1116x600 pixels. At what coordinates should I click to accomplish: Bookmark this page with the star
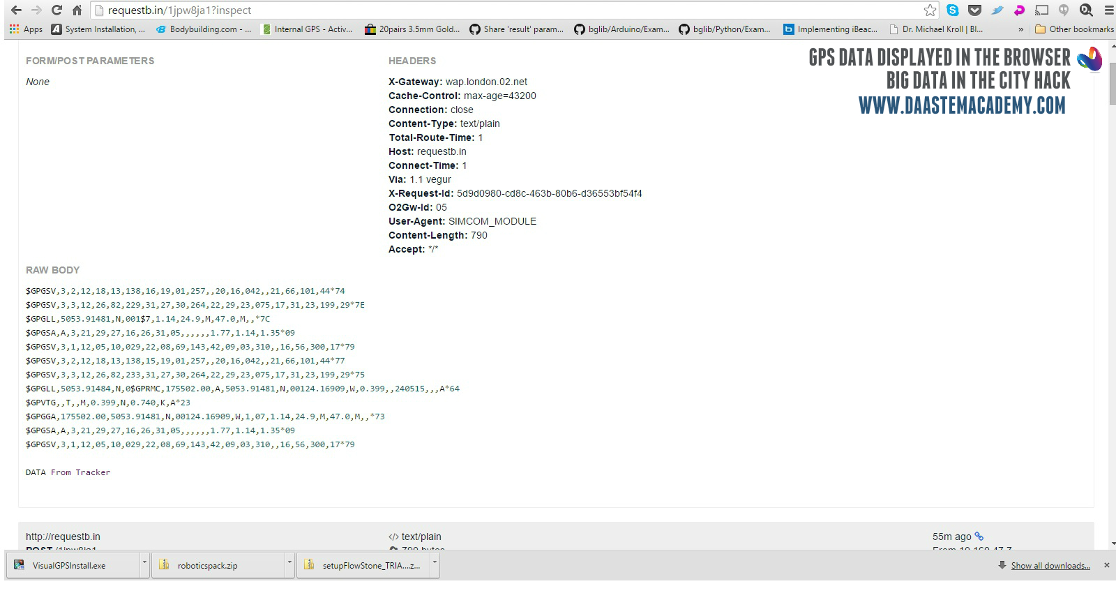point(930,10)
